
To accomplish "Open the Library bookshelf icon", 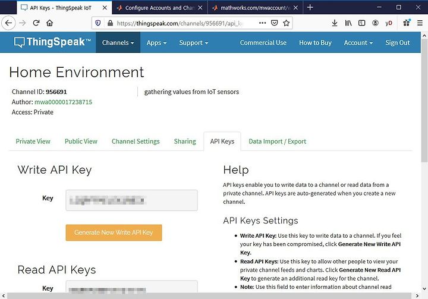I will click(348, 23).
